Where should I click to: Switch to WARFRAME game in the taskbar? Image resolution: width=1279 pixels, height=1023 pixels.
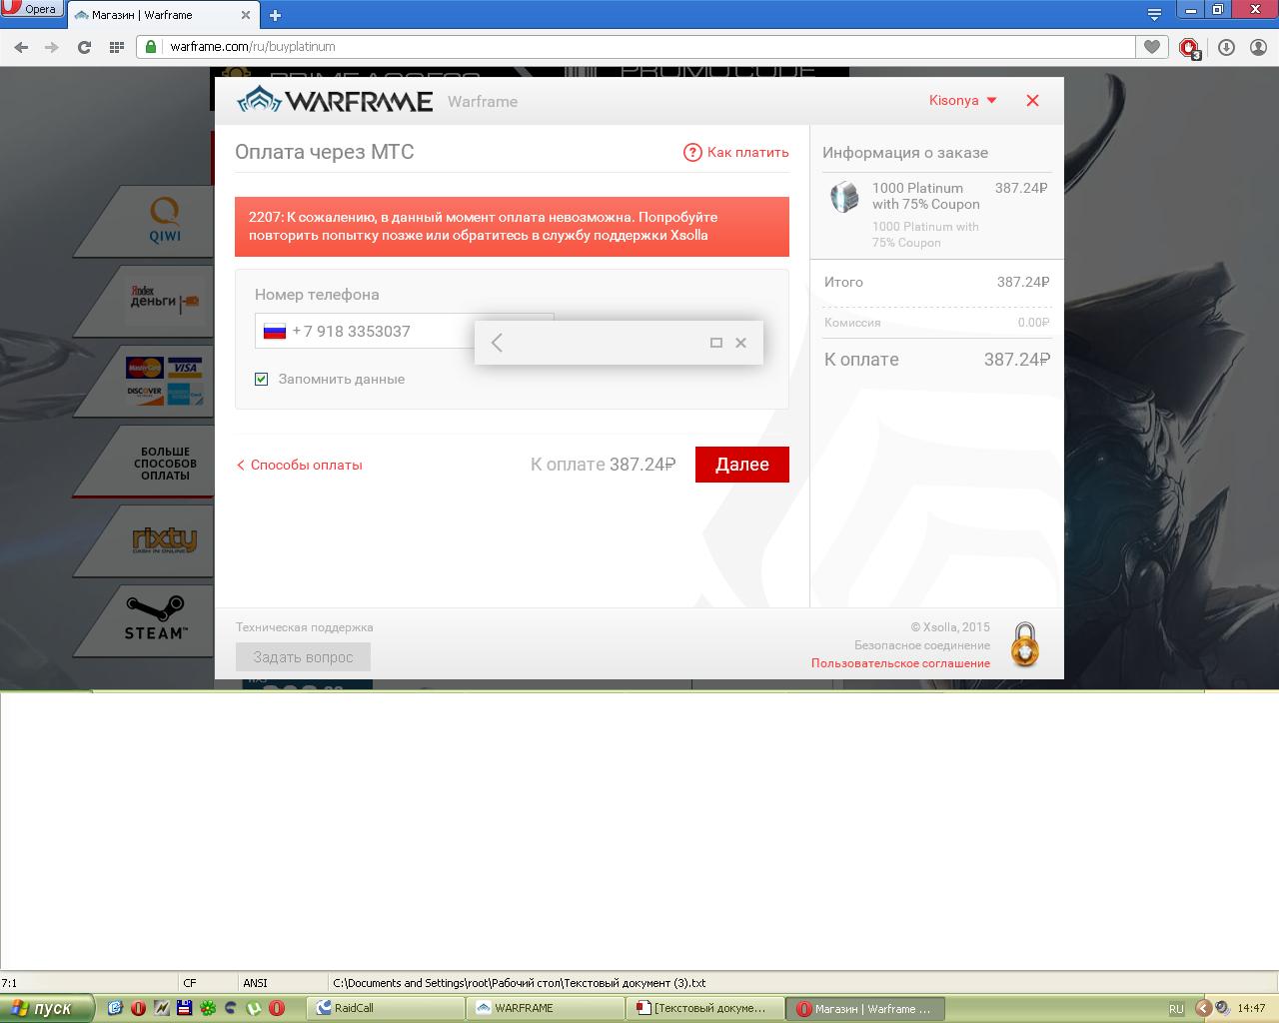[x=546, y=1008]
